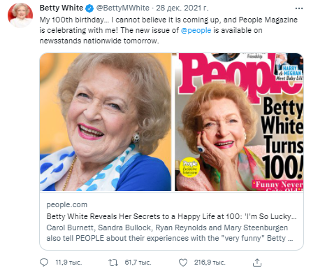Like the tweet with heart icon
311x273 pixels.
(183, 262)
